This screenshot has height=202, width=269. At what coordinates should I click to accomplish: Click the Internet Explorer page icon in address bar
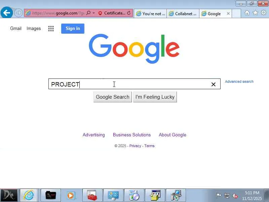coord(28,13)
